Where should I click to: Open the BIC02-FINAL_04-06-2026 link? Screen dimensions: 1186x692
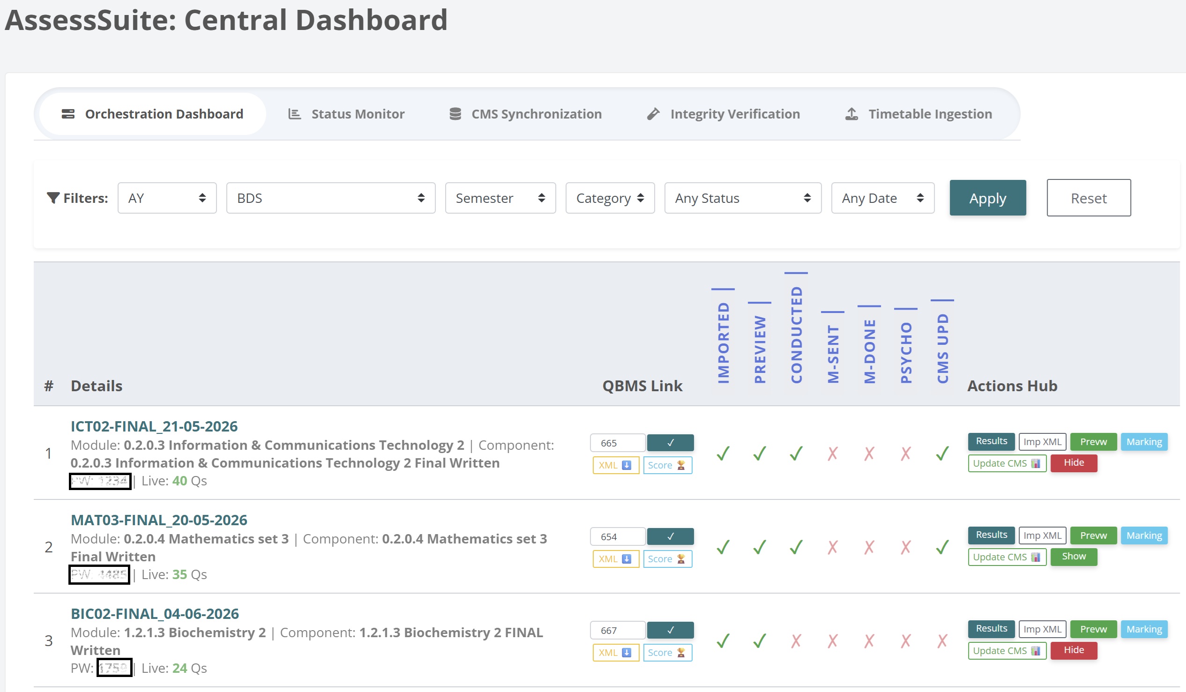(155, 614)
